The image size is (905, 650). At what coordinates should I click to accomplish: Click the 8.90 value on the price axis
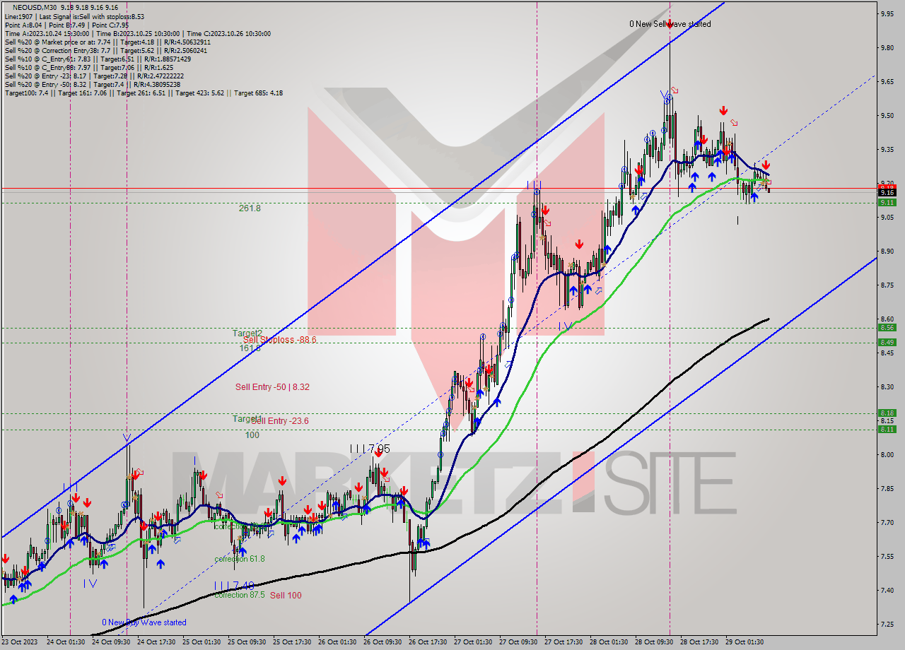click(887, 251)
